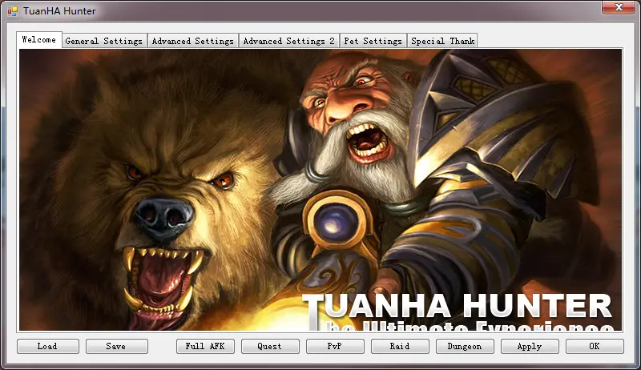Image resolution: width=641 pixels, height=370 pixels.
Task: Click the TUANHA HUNTER logo text in the banner
Action: tap(457, 307)
